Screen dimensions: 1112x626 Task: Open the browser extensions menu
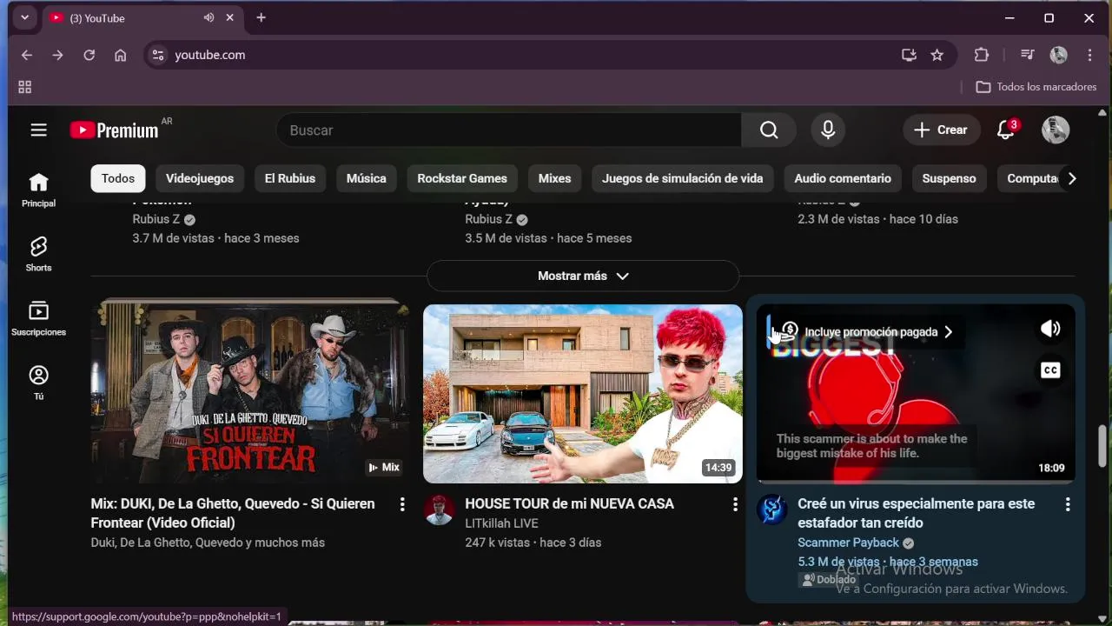coord(982,55)
